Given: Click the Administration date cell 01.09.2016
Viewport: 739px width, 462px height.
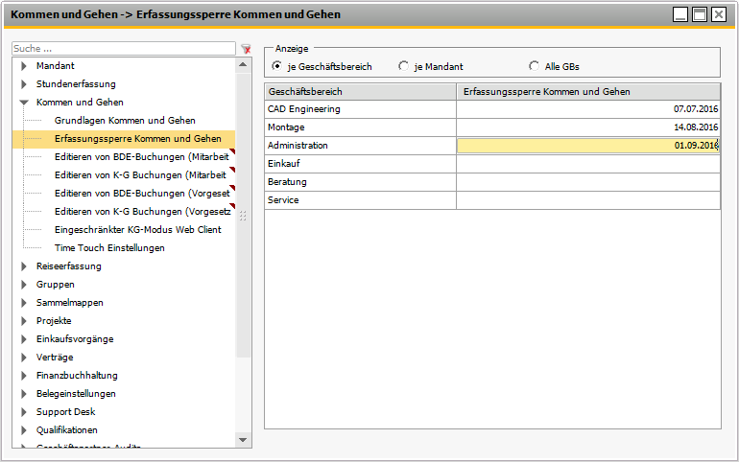Looking at the screenshot, I should tap(587, 146).
